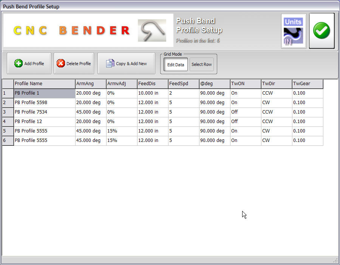Click the window resize grip corner

(335, 260)
